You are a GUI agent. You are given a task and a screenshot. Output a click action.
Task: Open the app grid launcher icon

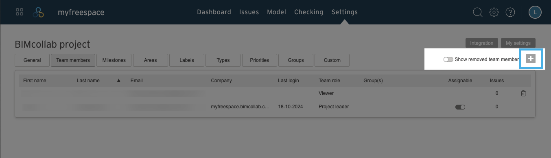[x=20, y=12]
